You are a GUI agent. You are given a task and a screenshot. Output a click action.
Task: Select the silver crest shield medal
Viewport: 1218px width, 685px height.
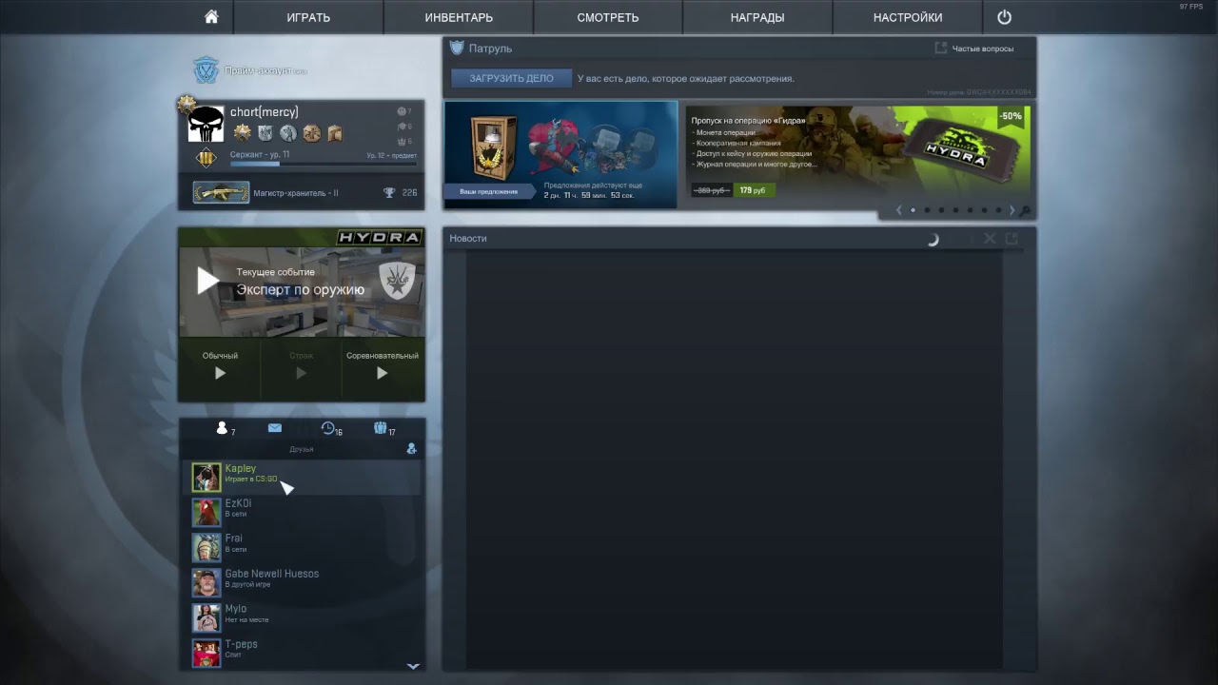pyautogui.click(x=265, y=133)
